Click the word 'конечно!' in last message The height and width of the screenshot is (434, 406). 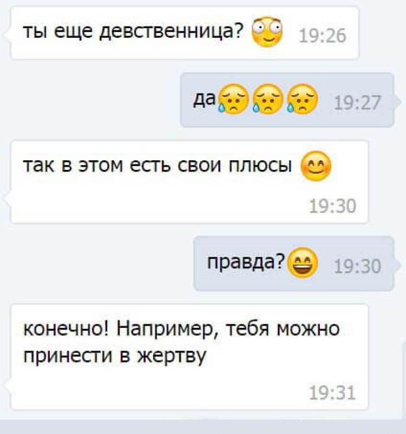66,329
